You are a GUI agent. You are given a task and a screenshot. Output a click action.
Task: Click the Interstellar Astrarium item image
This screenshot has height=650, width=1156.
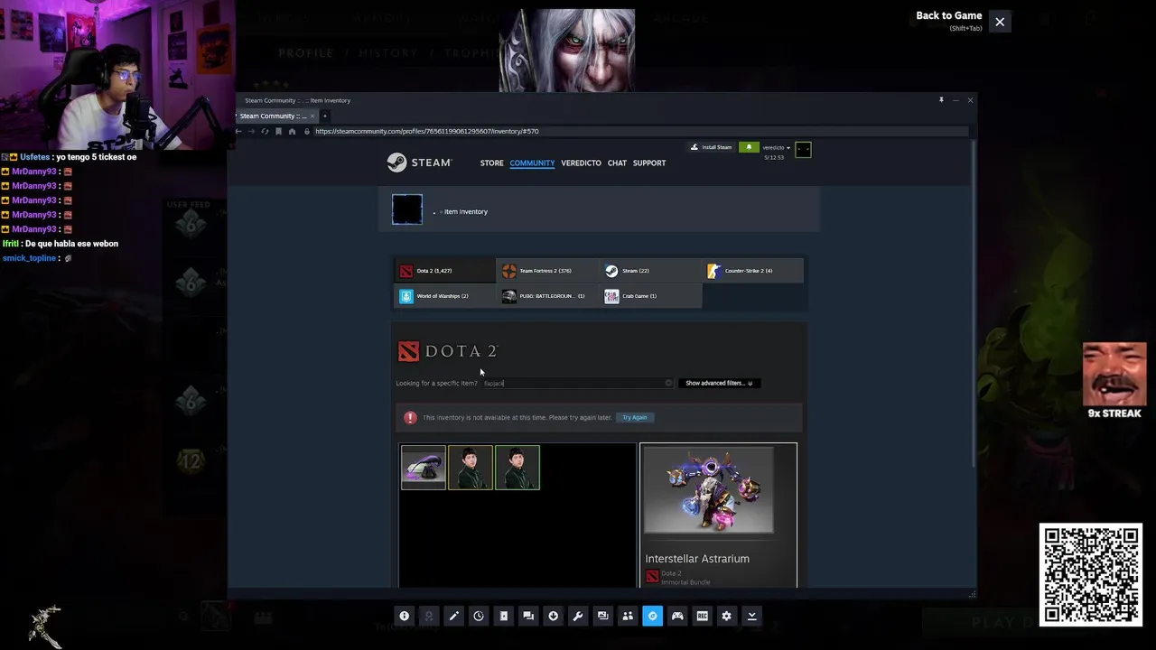709,489
